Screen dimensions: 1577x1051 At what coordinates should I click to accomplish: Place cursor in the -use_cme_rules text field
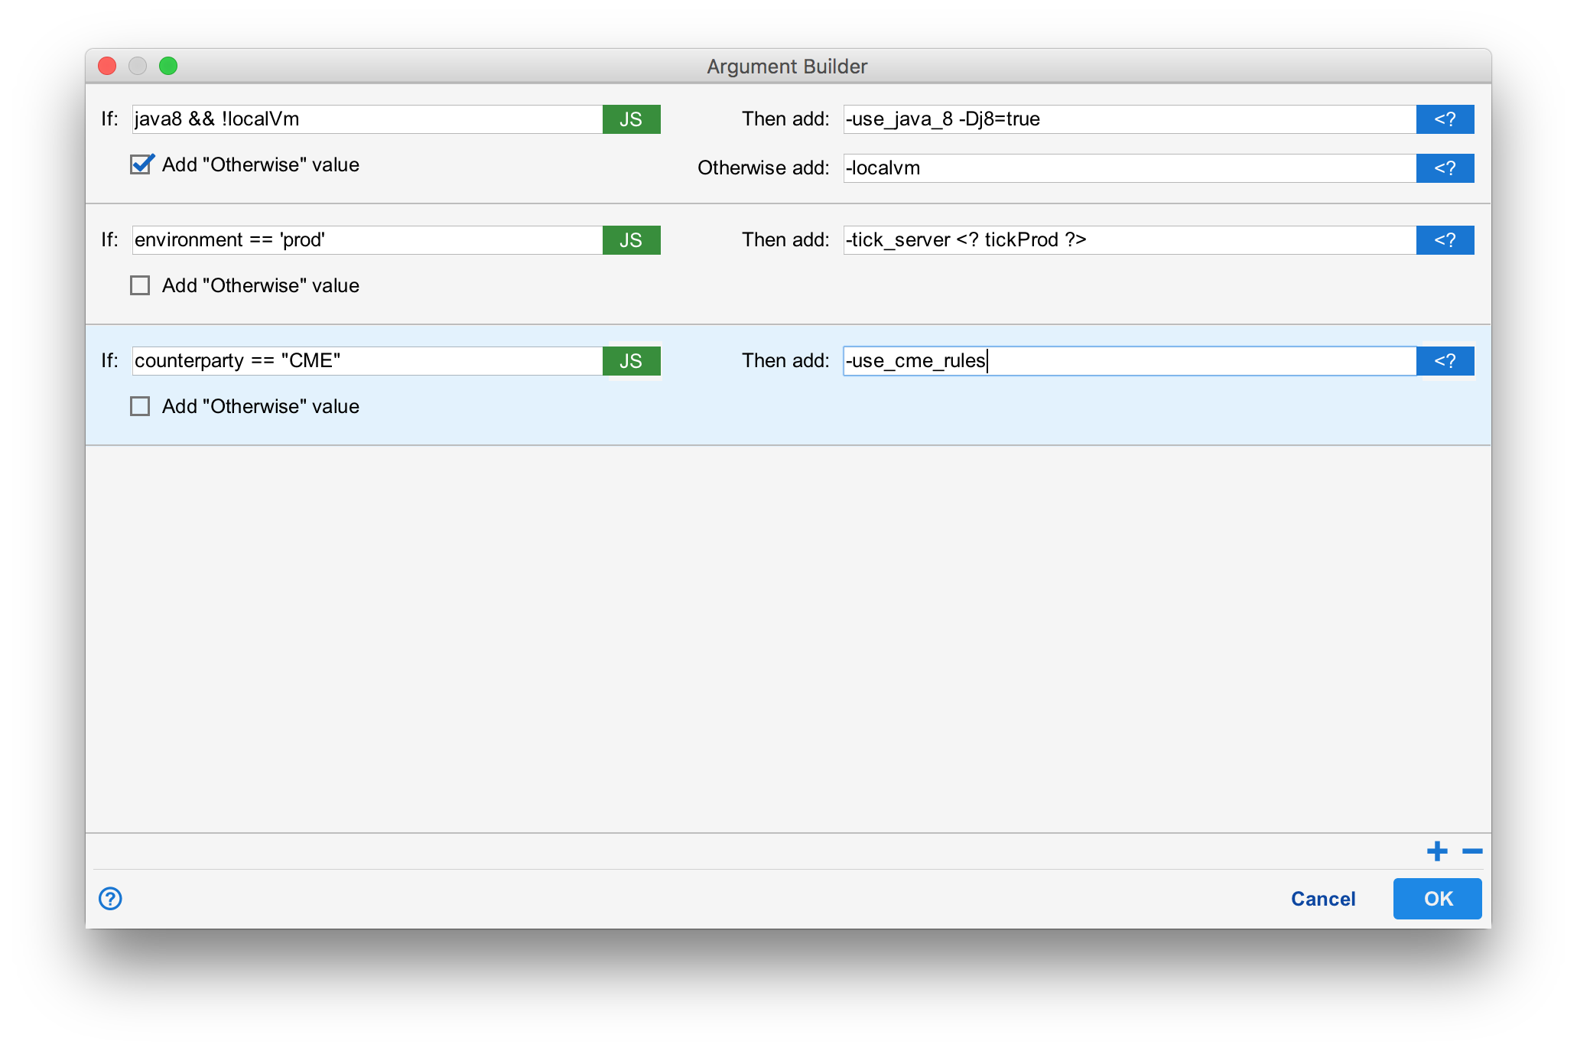(x=1109, y=361)
